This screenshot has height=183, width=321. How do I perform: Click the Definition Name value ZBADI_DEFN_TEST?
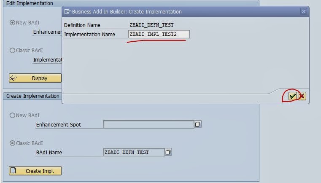(151, 25)
